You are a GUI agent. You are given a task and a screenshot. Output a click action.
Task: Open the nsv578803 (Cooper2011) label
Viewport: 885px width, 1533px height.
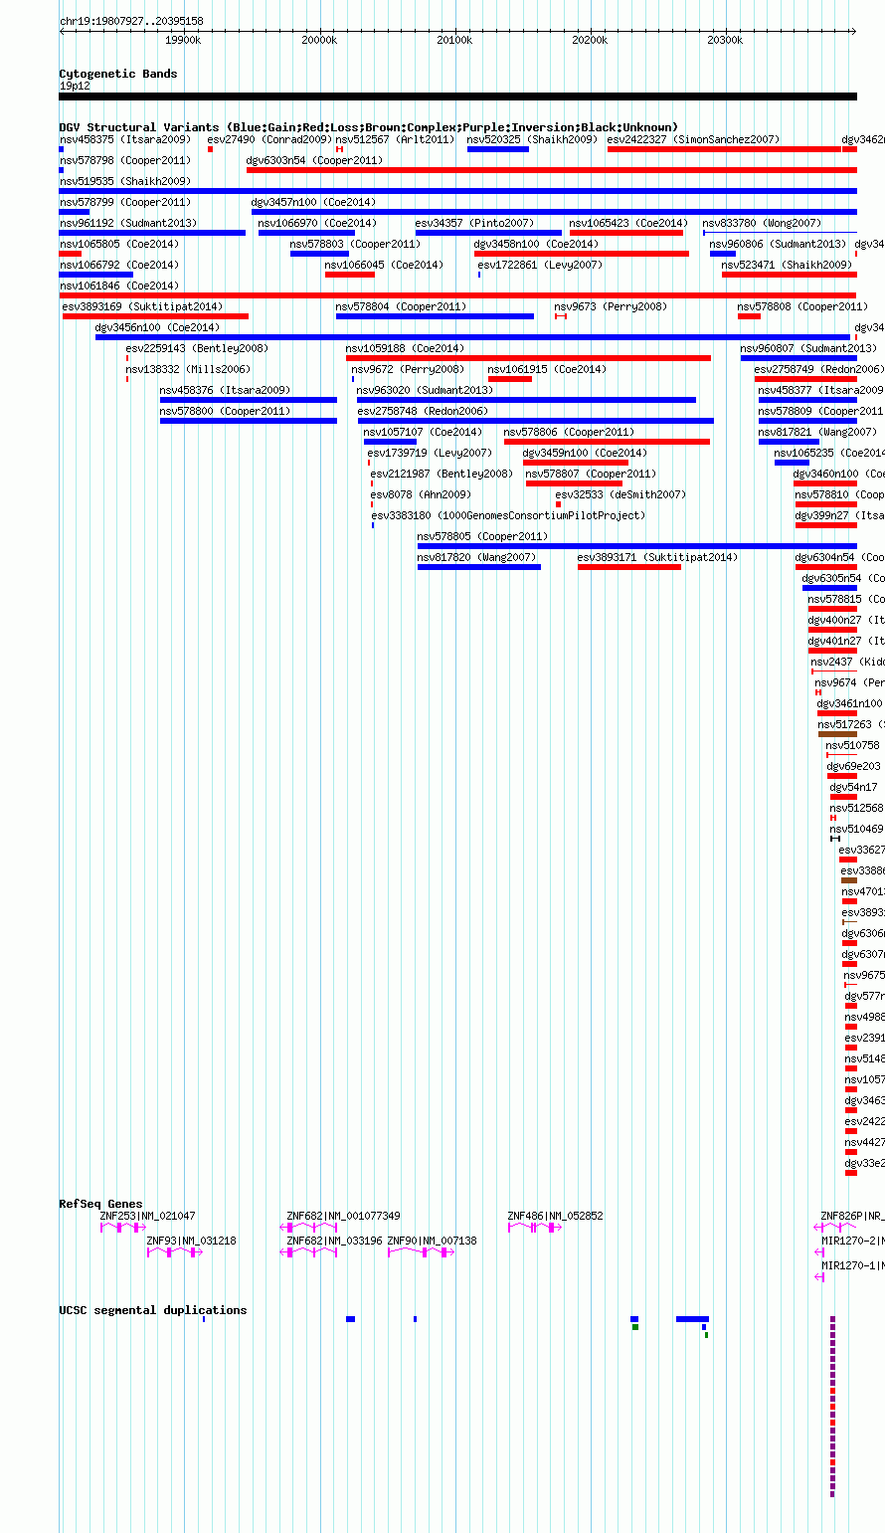(x=355, y=244)
